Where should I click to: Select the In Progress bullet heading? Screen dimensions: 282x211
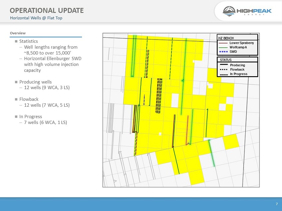[31, 117]
